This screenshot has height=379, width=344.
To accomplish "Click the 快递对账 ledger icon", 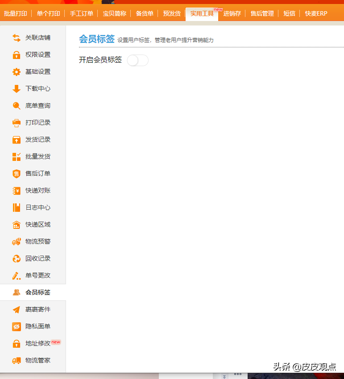I will pos(17,191).
